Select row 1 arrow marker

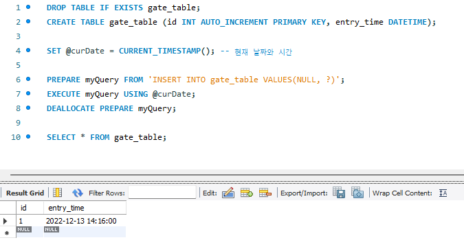pos(5,221)
